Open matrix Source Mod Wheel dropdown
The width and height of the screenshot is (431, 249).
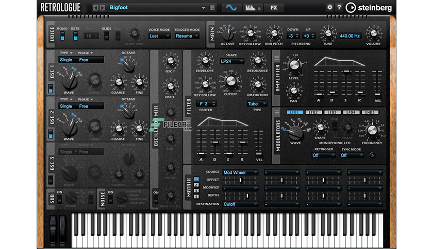(240, 172)
